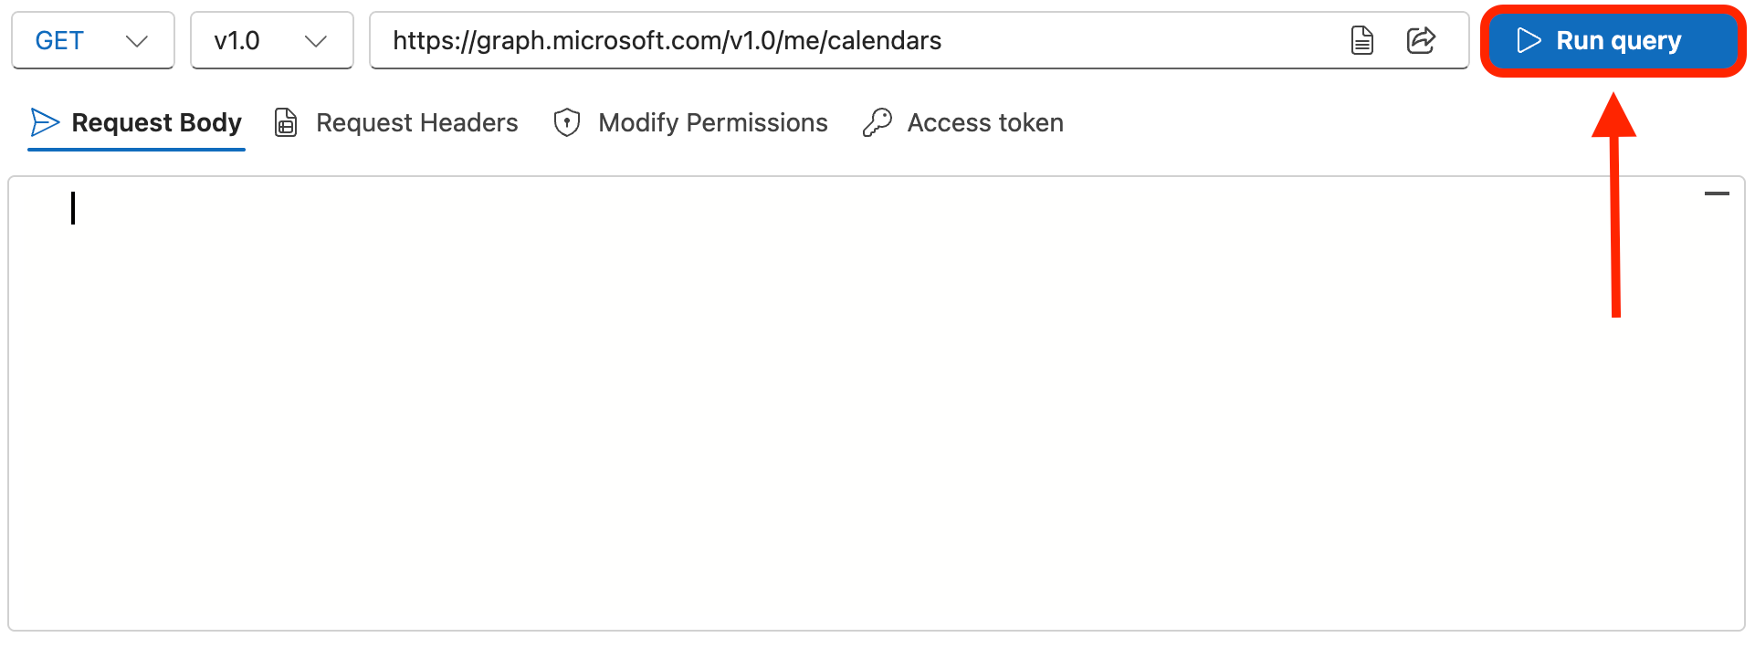
Task: Click the chevron next to GET
Action: click(x=137, y=41)
